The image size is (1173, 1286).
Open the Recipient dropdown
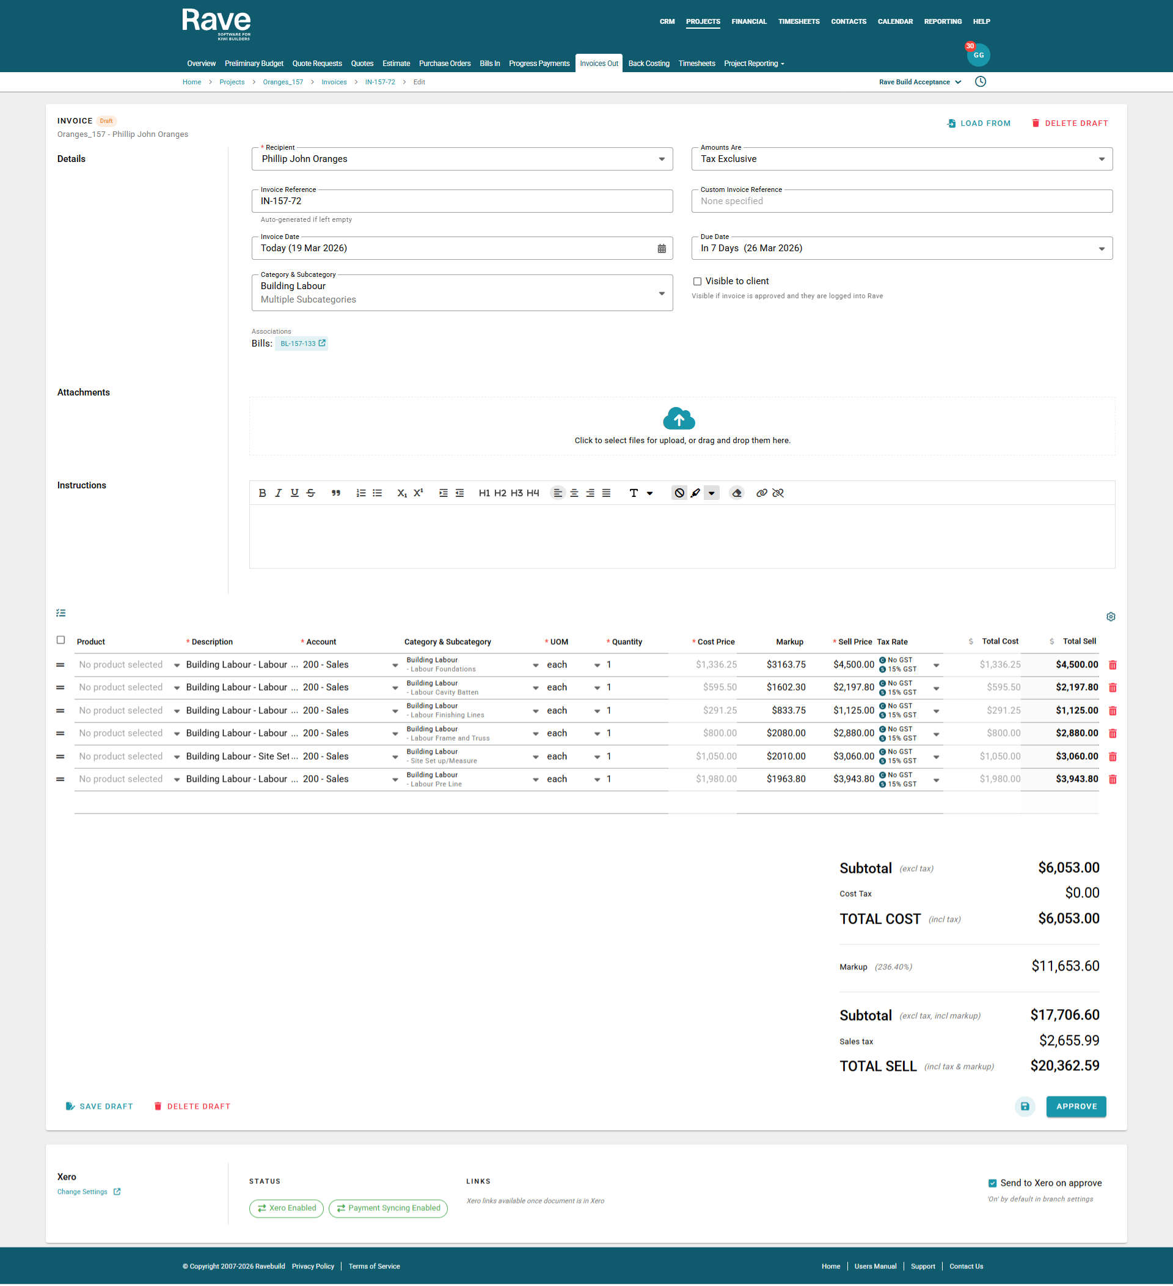(661, 160)
